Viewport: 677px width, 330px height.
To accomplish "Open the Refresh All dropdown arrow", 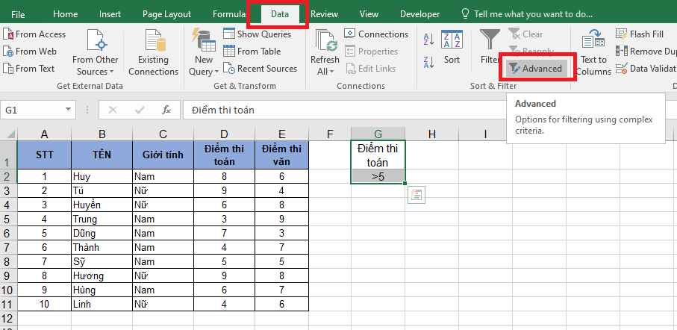I will tap(330, 72).
